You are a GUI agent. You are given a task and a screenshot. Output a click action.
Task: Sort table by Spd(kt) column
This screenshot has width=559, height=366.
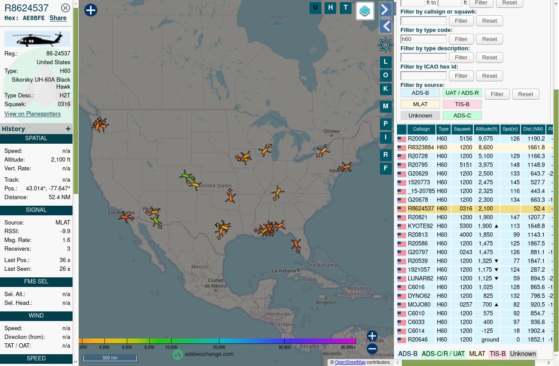tap(510, 129)
